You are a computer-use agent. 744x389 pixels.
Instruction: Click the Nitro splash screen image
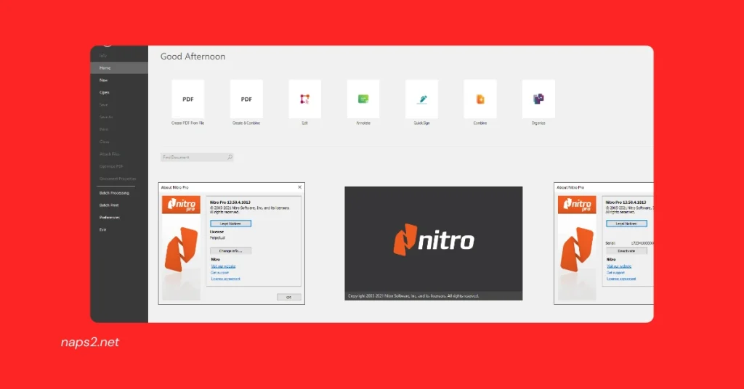pos(433,243)
